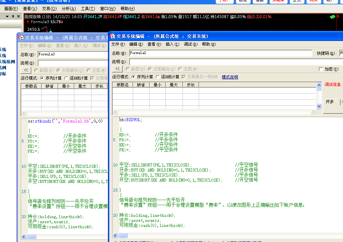Click 步长 column header in Formula2 editor
The width and height of the screenshot is (343, 242).
pos(191,85)
